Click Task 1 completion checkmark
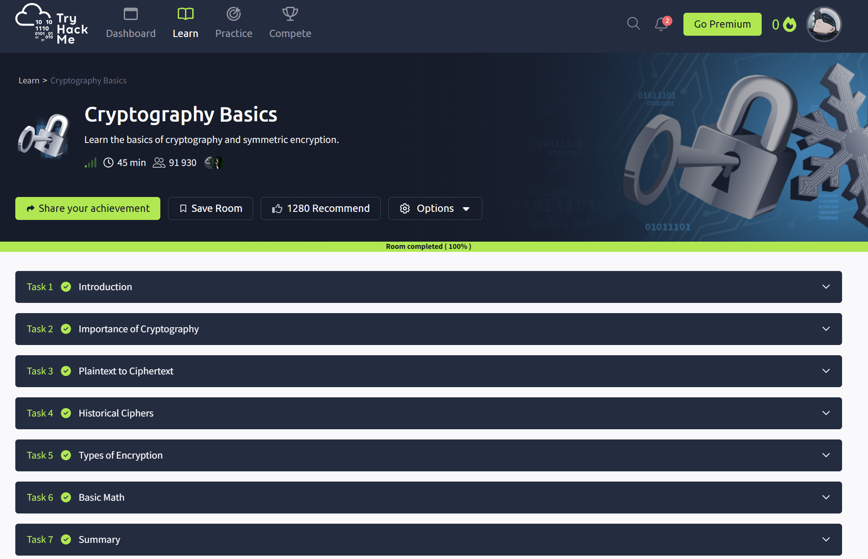 (x=66, y=287)
